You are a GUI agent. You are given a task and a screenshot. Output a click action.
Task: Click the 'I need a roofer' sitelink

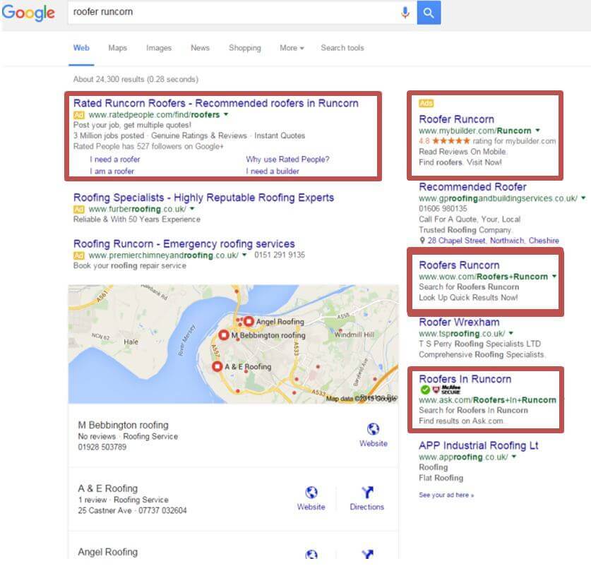click(114, 159)
